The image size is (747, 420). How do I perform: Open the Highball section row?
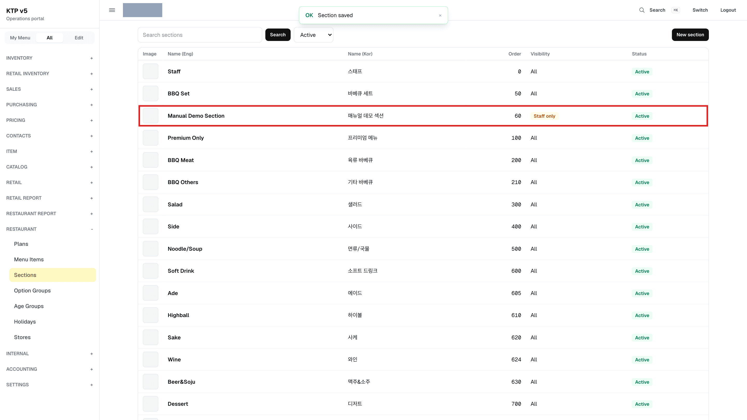[423, 315]
